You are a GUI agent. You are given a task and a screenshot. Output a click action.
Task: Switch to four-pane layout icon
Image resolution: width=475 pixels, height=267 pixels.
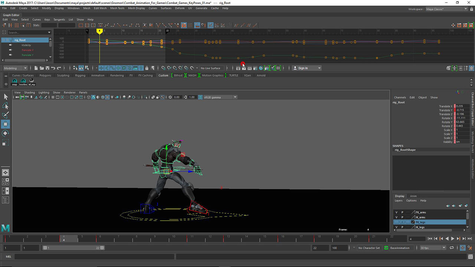[6, 182]
